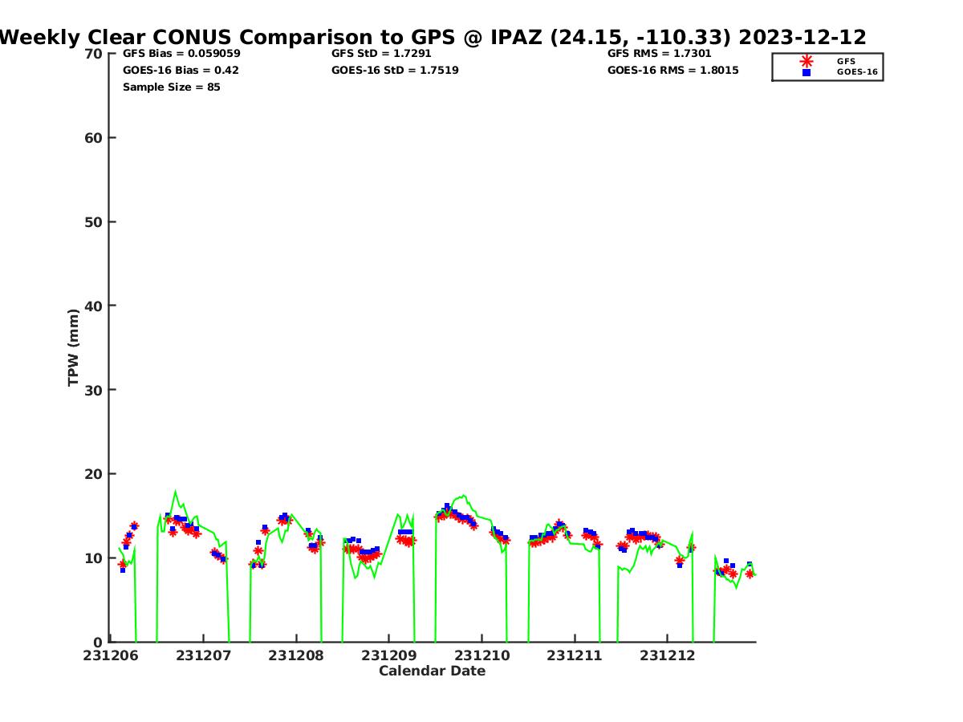This screenshot has height=722, width=963.
Task: Select the GFS legend label text
Action: pyautogui.click(x=846, y=61)
